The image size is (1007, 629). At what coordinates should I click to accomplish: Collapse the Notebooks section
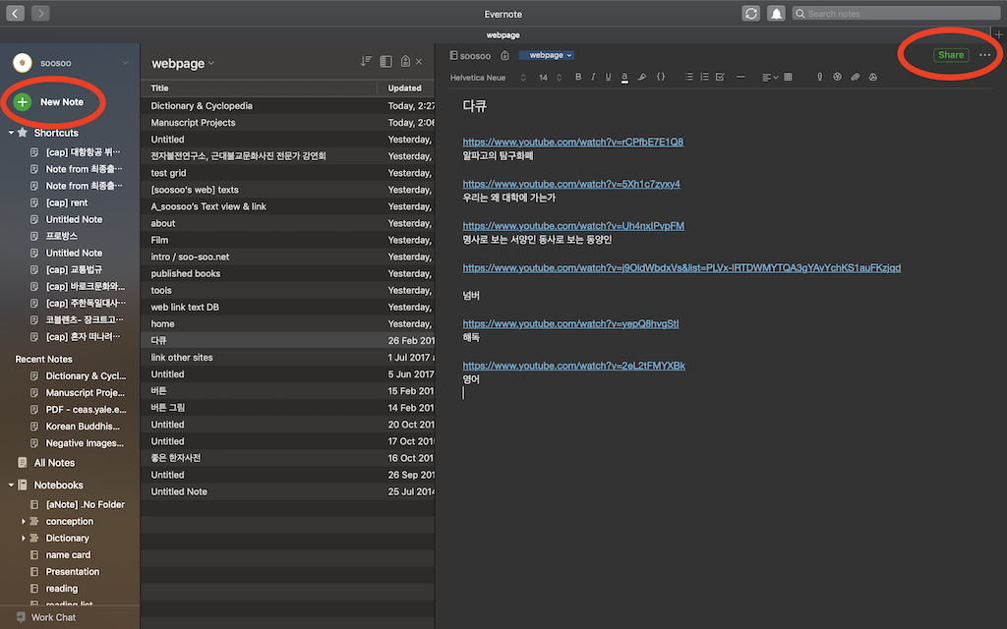point(11,486)
